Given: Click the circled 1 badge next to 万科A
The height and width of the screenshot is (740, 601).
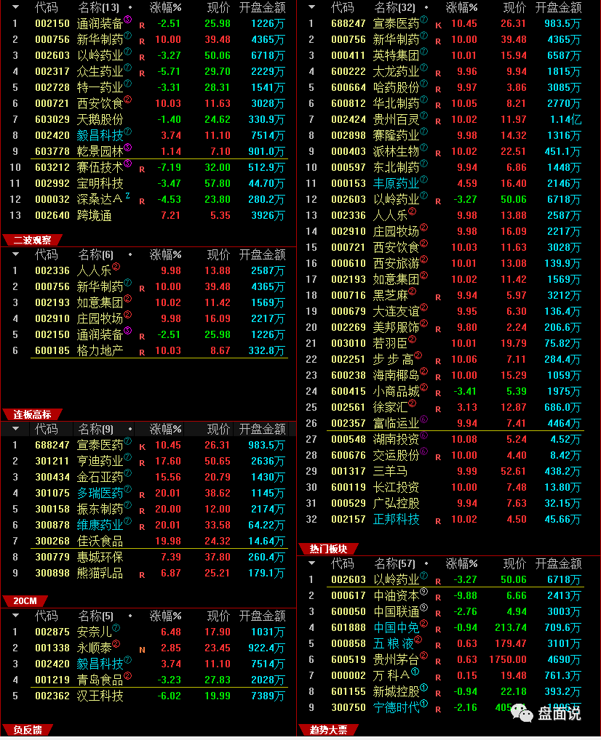Looking at the screenshot, I should coord(415,672).
